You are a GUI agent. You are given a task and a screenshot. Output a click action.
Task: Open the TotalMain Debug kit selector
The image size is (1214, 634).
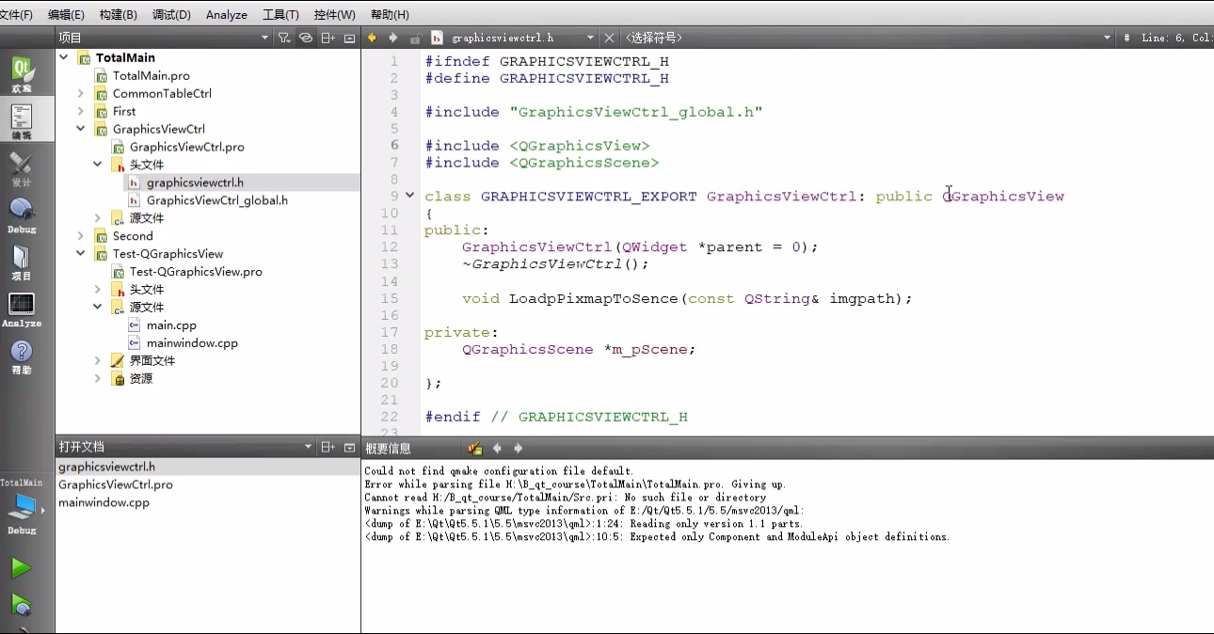click(21, 508)
